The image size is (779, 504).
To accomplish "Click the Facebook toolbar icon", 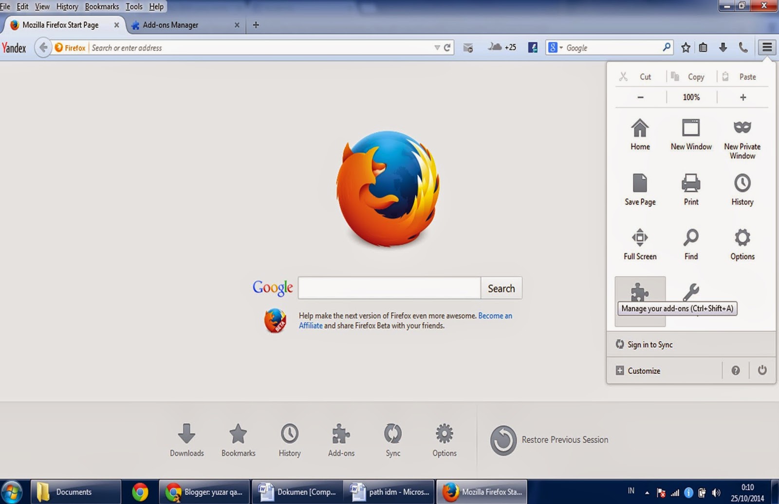I will coord(533,47).
